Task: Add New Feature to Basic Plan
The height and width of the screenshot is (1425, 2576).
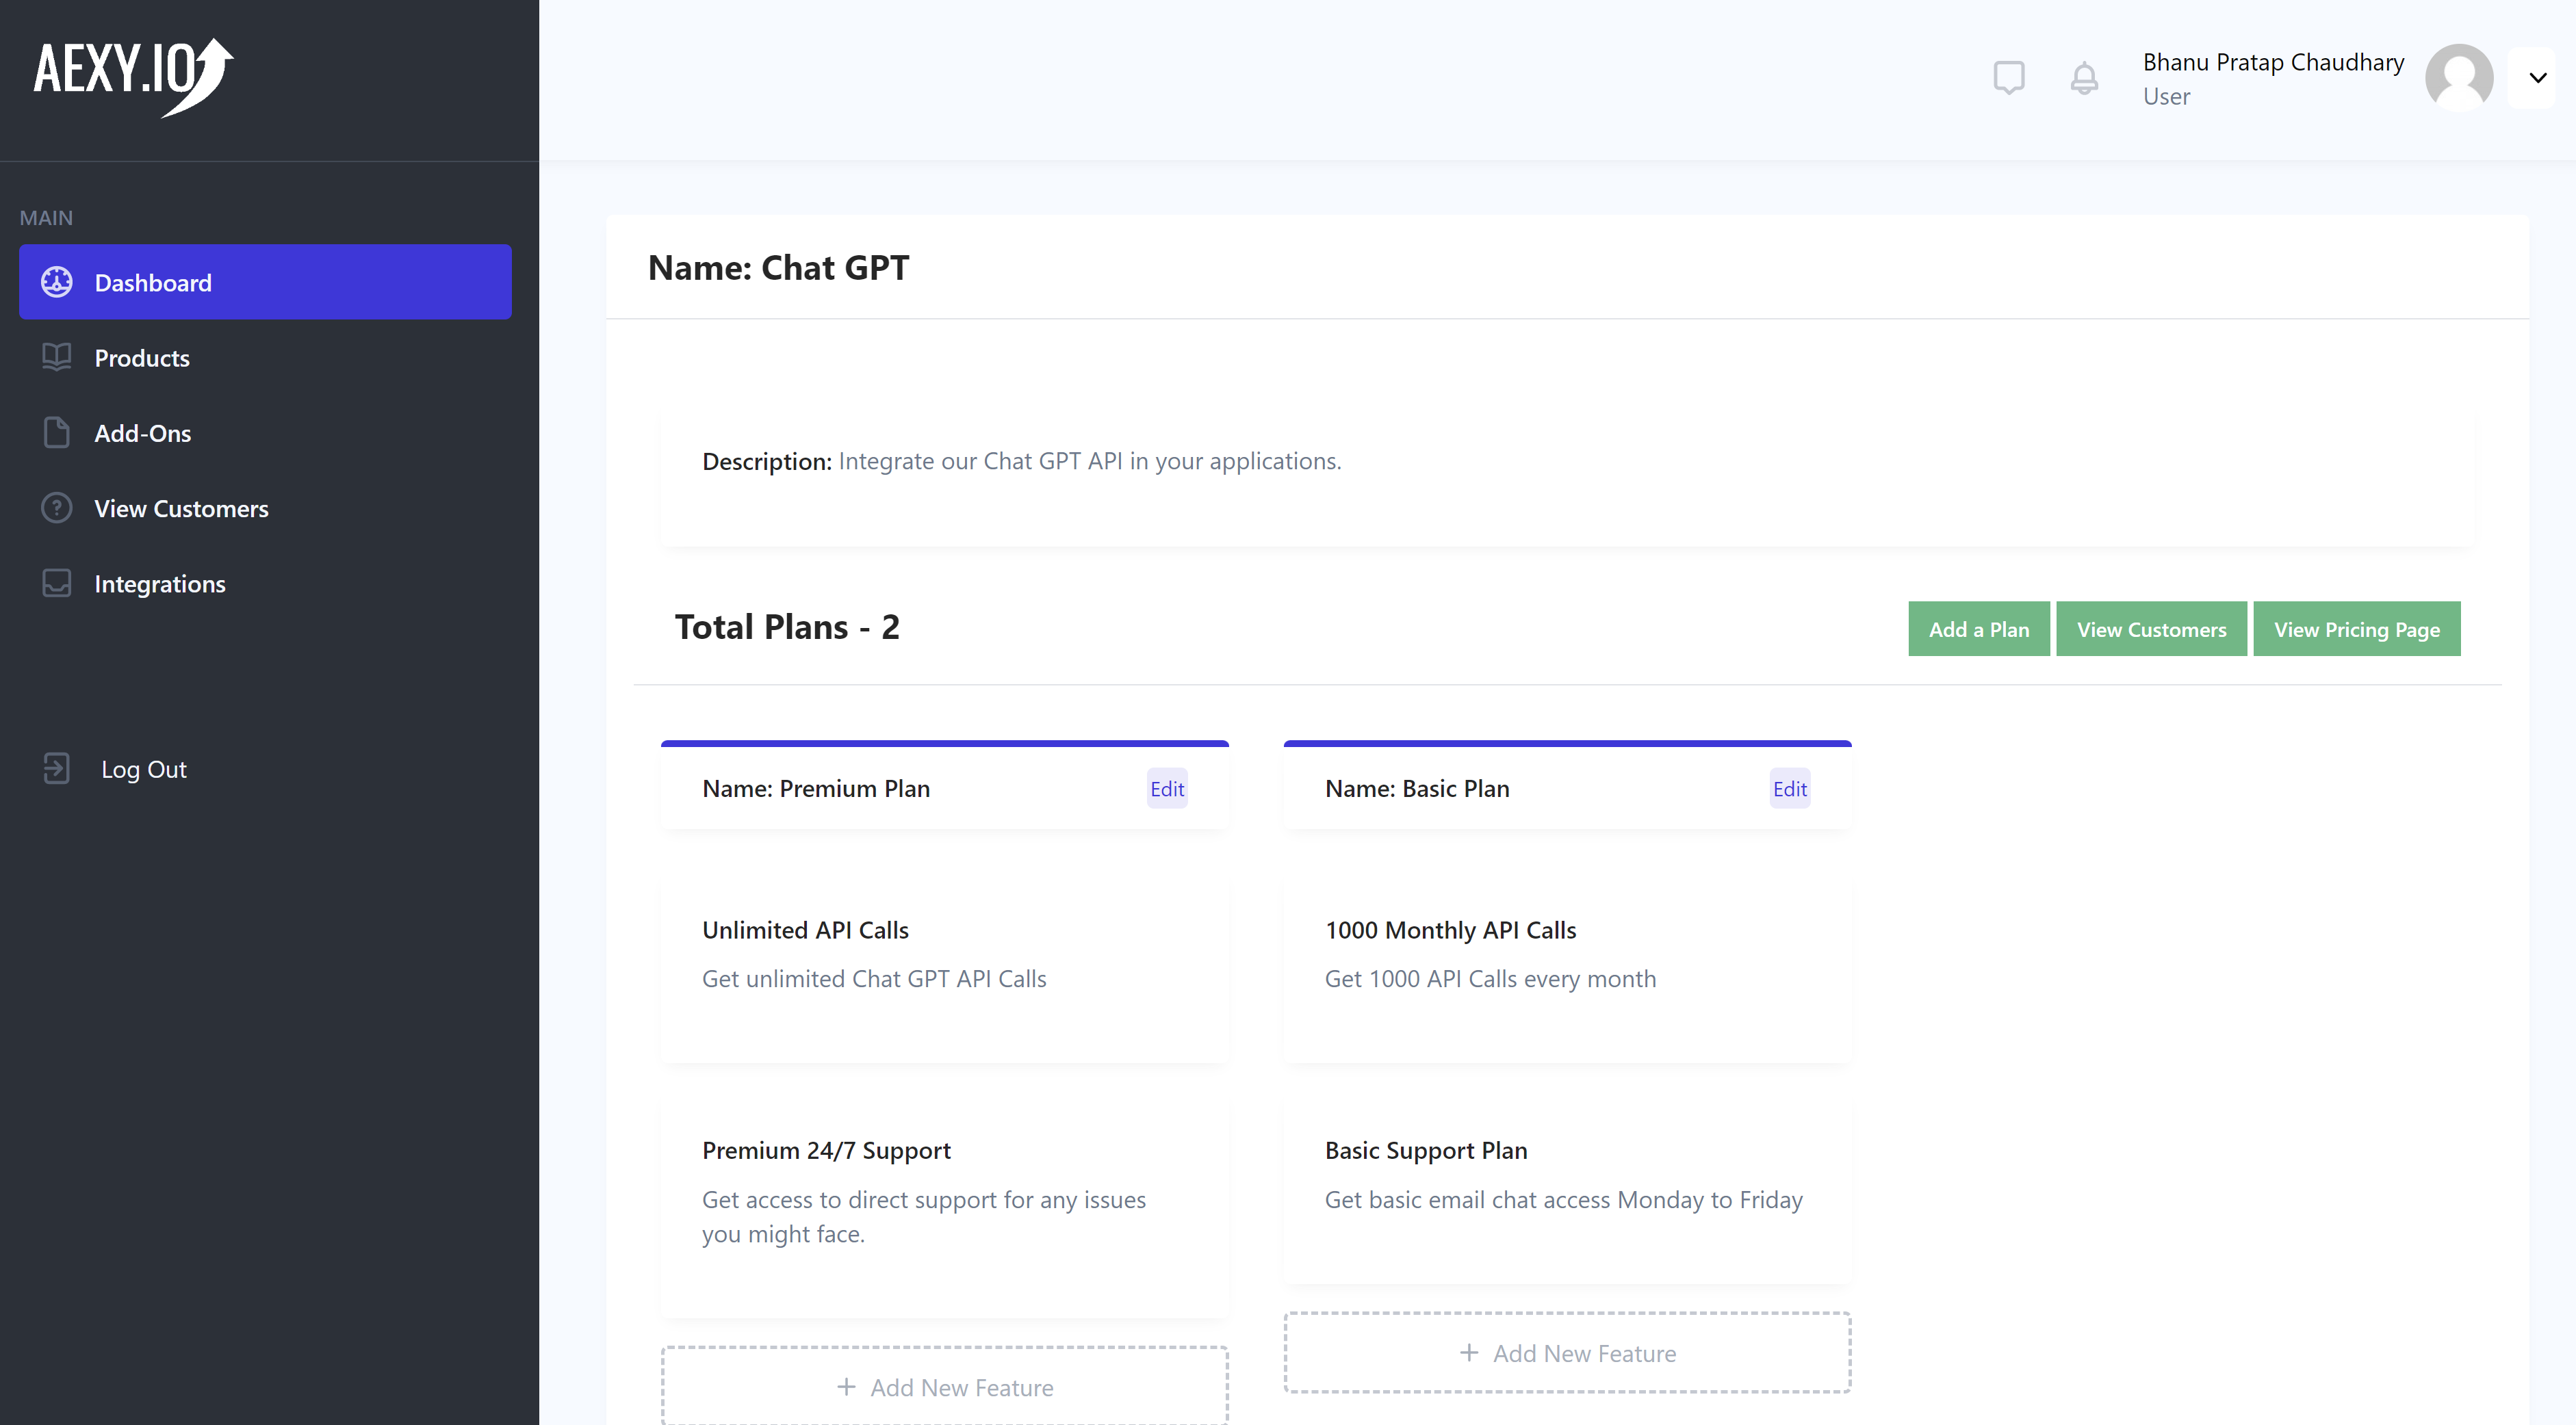Action: (1567, 1353)
